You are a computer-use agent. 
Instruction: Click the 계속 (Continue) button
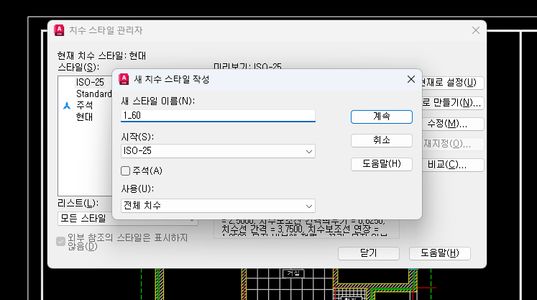pyautogui.click(x=382, y=117)
